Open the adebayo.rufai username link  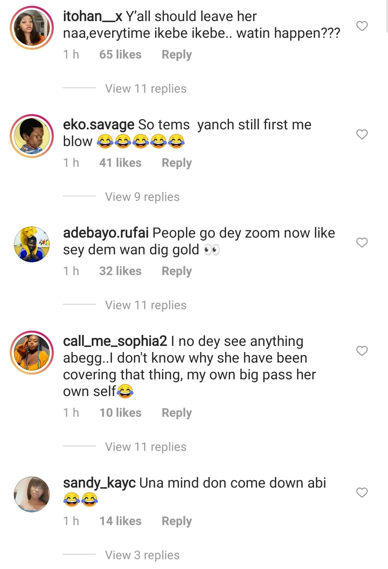click(106, 233)
